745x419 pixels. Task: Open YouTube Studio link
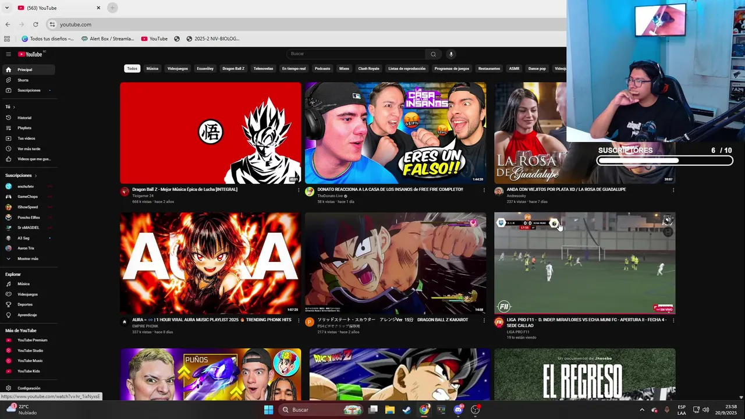point(28,350)
